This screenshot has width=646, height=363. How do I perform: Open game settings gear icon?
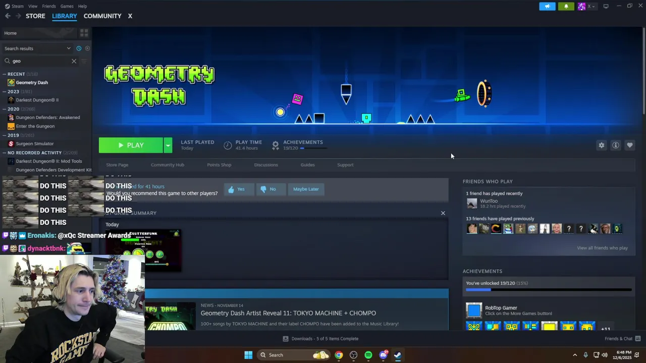click(602, 145)
